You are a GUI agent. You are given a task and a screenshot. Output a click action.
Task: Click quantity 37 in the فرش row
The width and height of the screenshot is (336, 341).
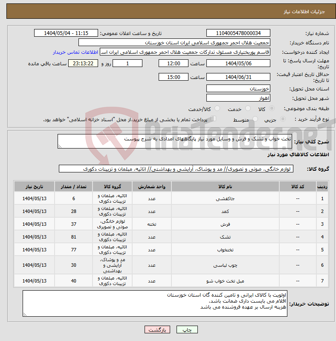pos(73,224)
